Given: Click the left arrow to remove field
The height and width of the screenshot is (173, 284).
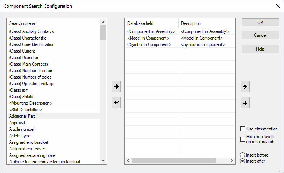Looking at the screenshot, I should (116, 103).
